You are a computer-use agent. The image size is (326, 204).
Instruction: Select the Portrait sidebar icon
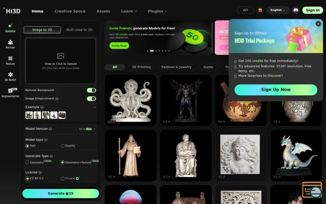(10, 44)
